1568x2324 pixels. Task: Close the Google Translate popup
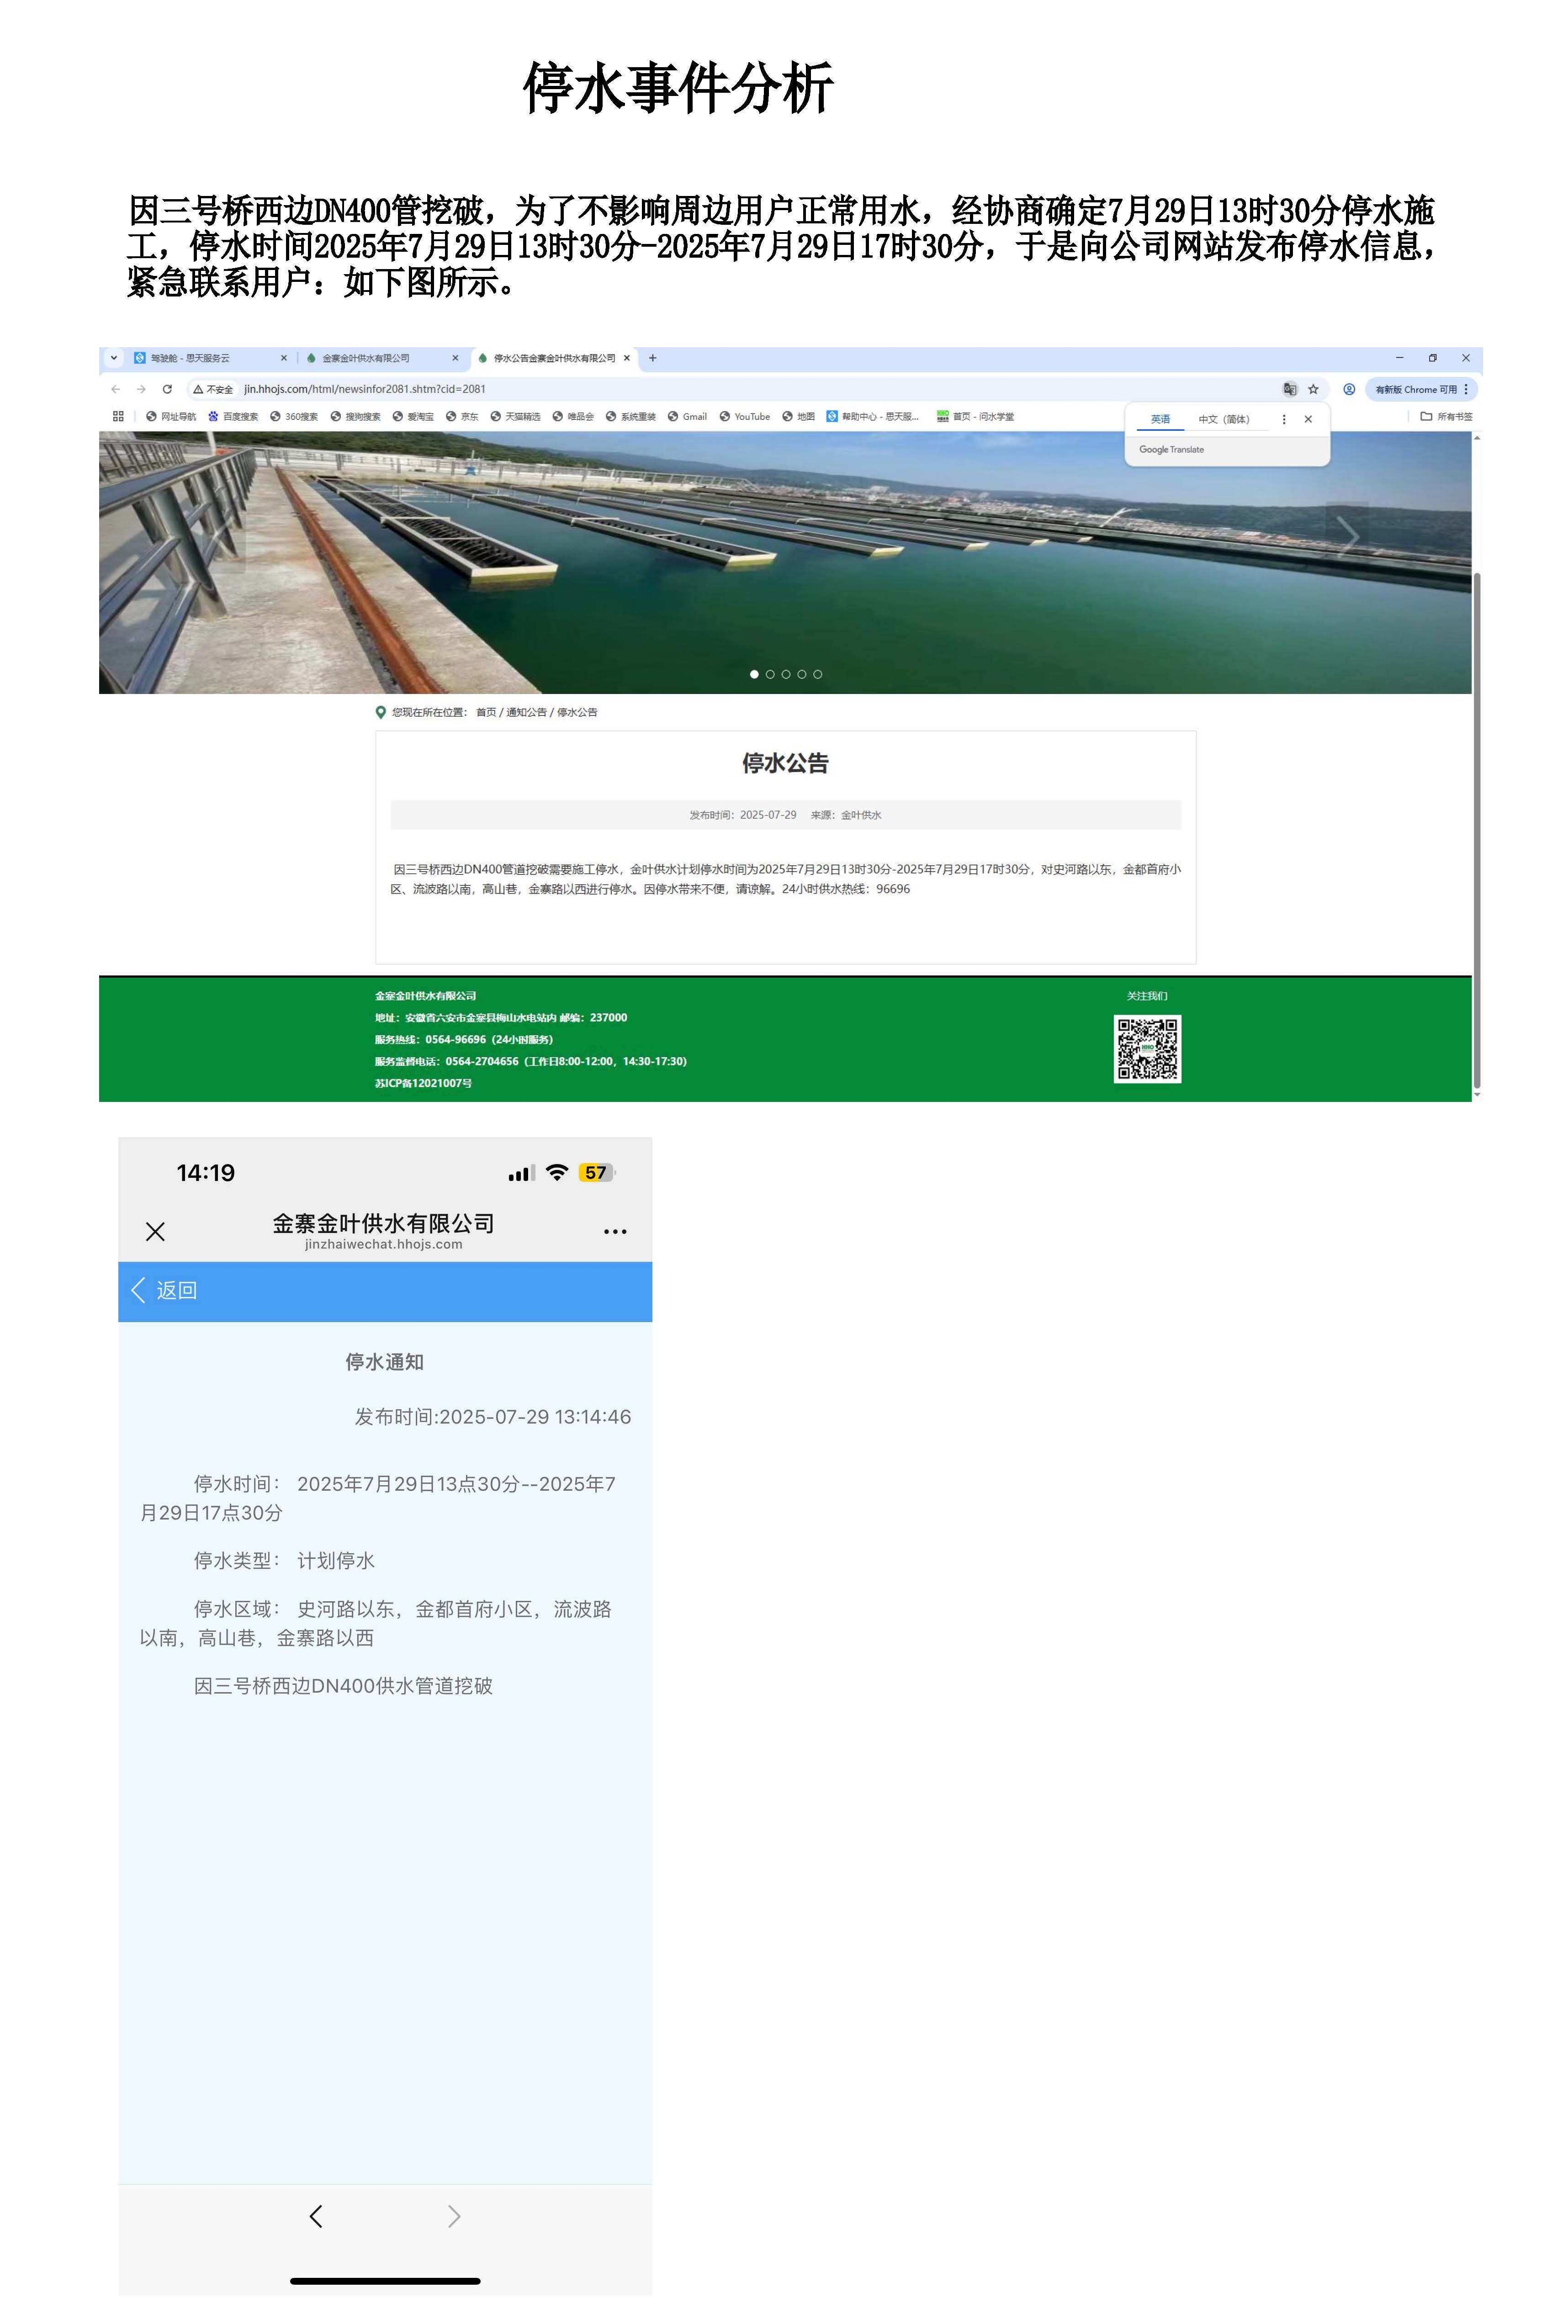[x=1308, y=419]
